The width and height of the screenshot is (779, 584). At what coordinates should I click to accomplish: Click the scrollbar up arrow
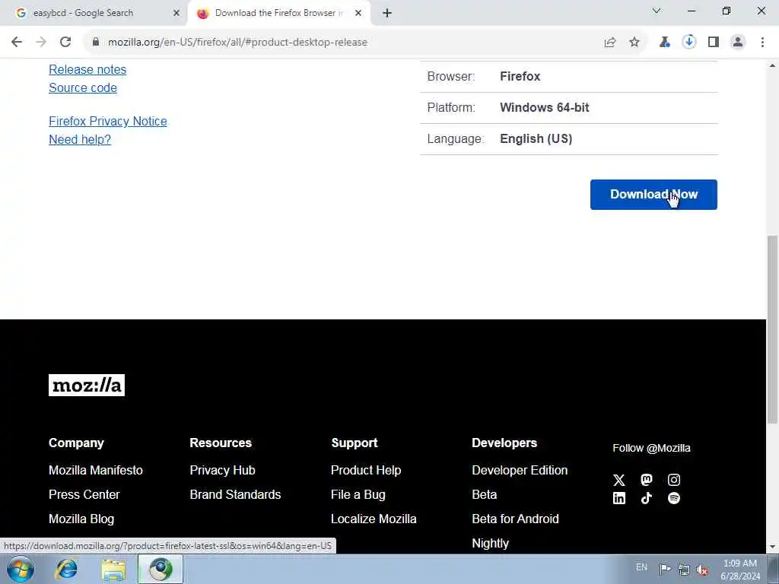773,65
